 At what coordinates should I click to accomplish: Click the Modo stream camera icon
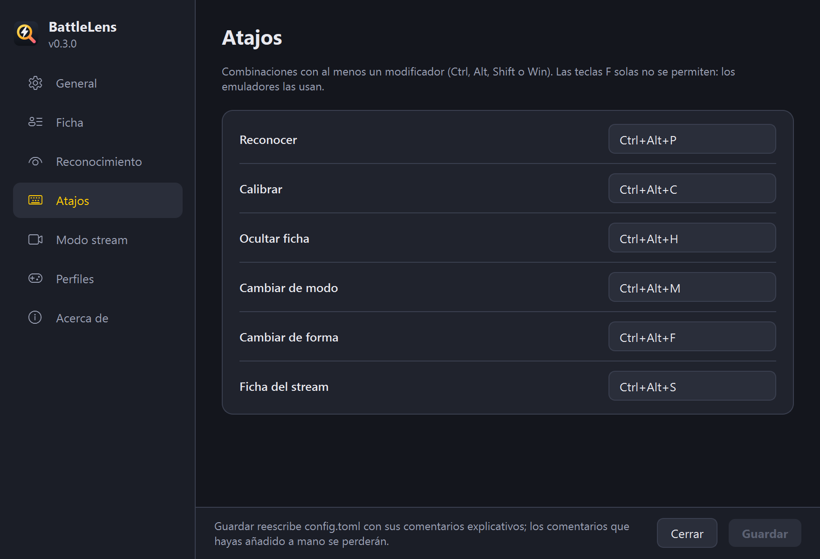tap(35, 239)
